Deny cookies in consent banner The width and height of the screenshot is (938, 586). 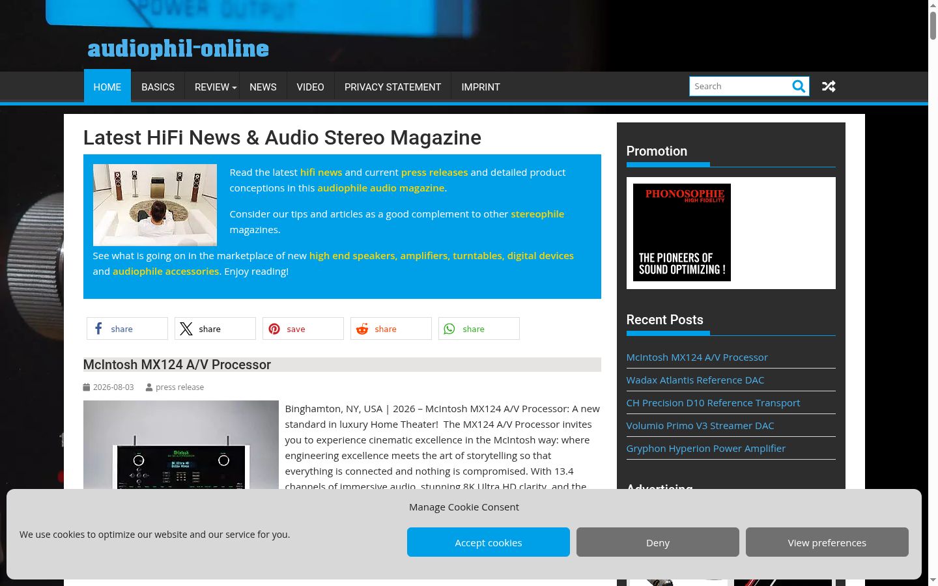click(x=658, y=542)
